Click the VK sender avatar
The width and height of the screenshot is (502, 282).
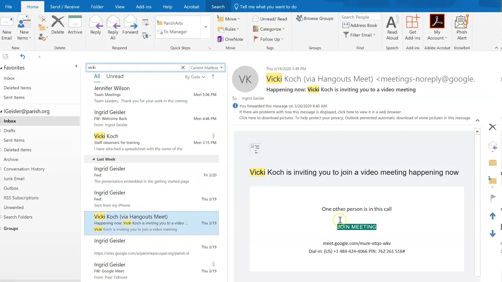point(245,79)
